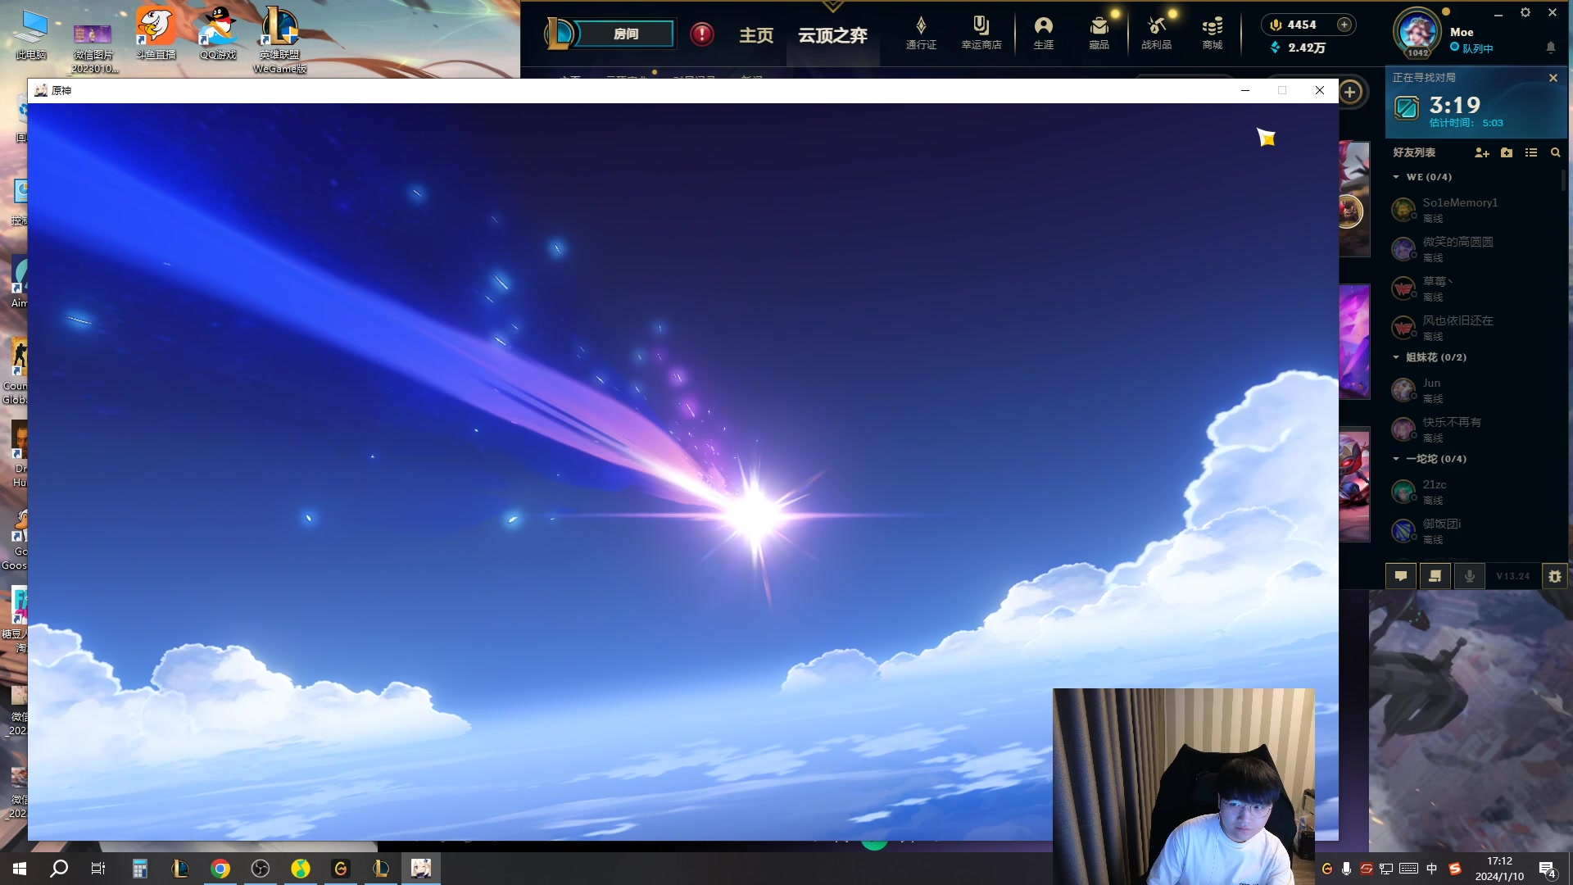This screenshot has width=1573, height=885.
Task: Go to the 主页 home tab
Action: click(756, 35)
